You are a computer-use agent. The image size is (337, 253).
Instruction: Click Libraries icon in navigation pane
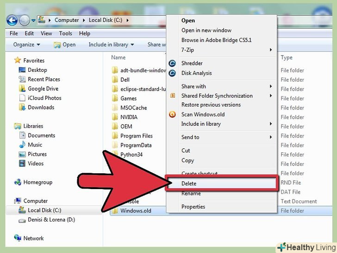click(x=18, y=126)
